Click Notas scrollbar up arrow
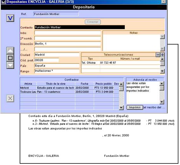 click(162, 37)
